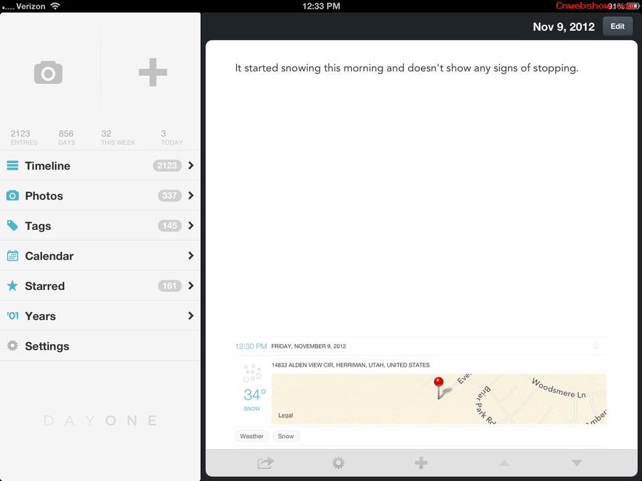
Task: Tap the camera icon to add photo entry
Action: point(48,72)
